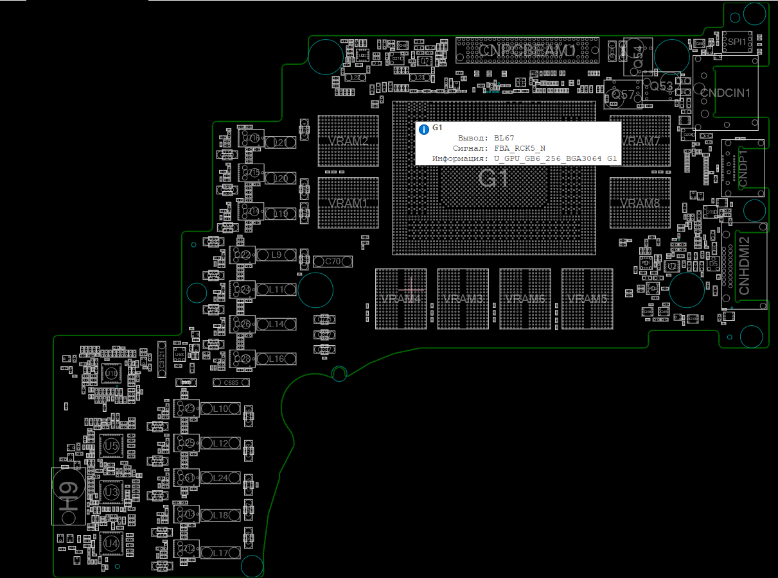Select inductor L17

[220, 552]
